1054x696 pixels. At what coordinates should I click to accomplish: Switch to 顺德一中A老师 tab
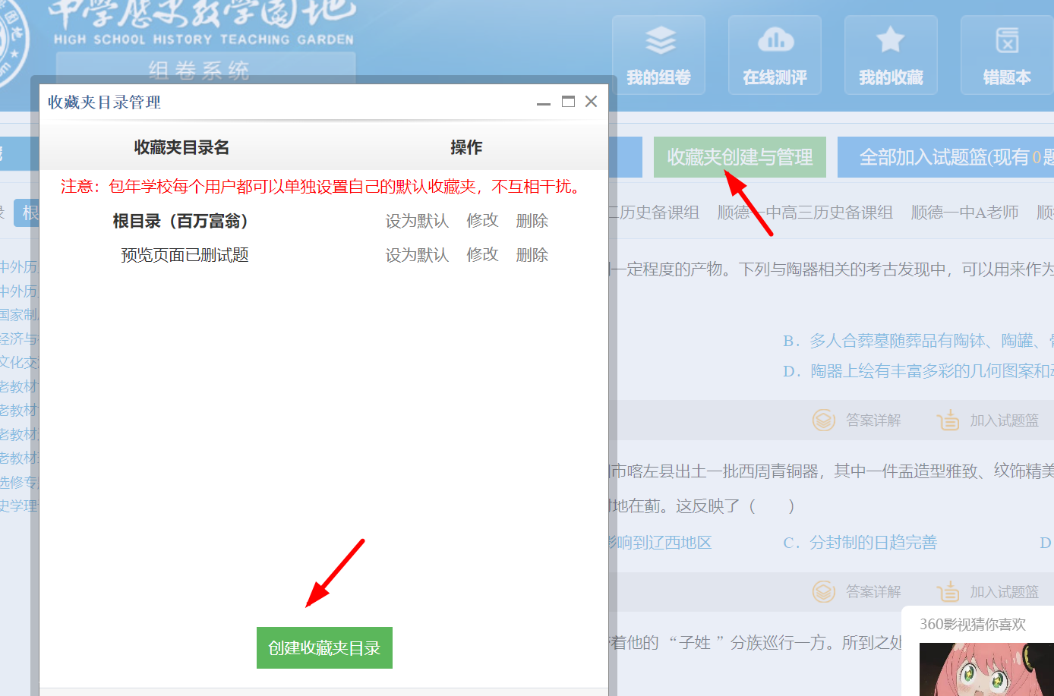pyautogui.click(x=964, y=213)
